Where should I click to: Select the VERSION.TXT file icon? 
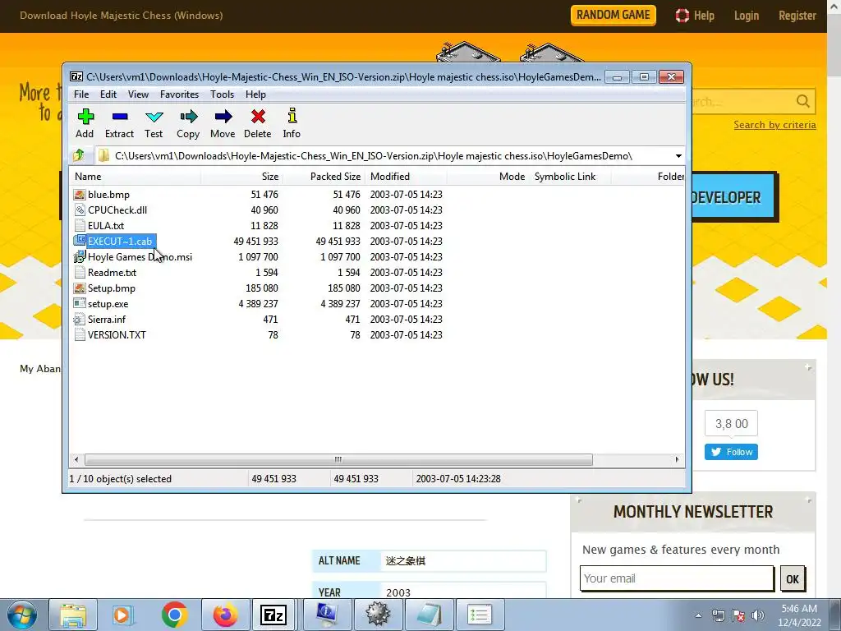pos(80,334)
